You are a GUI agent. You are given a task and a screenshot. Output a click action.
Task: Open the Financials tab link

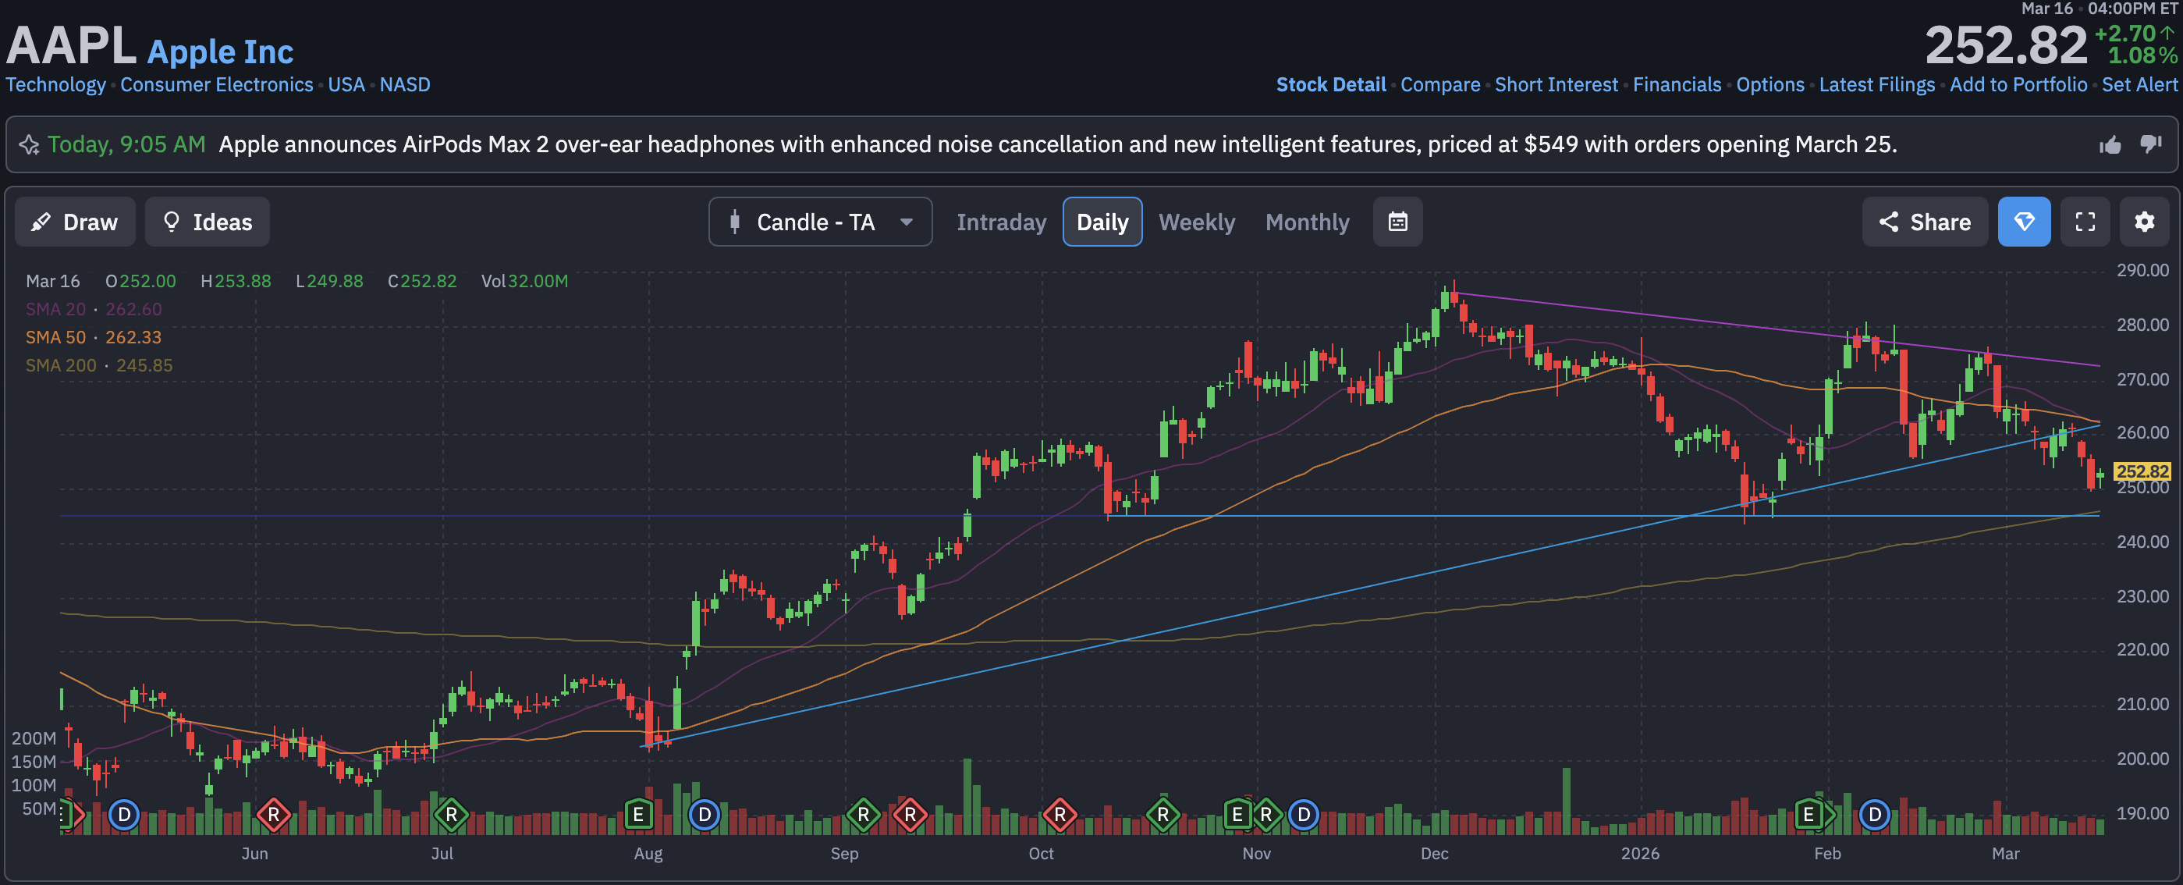coord(1676,85)
